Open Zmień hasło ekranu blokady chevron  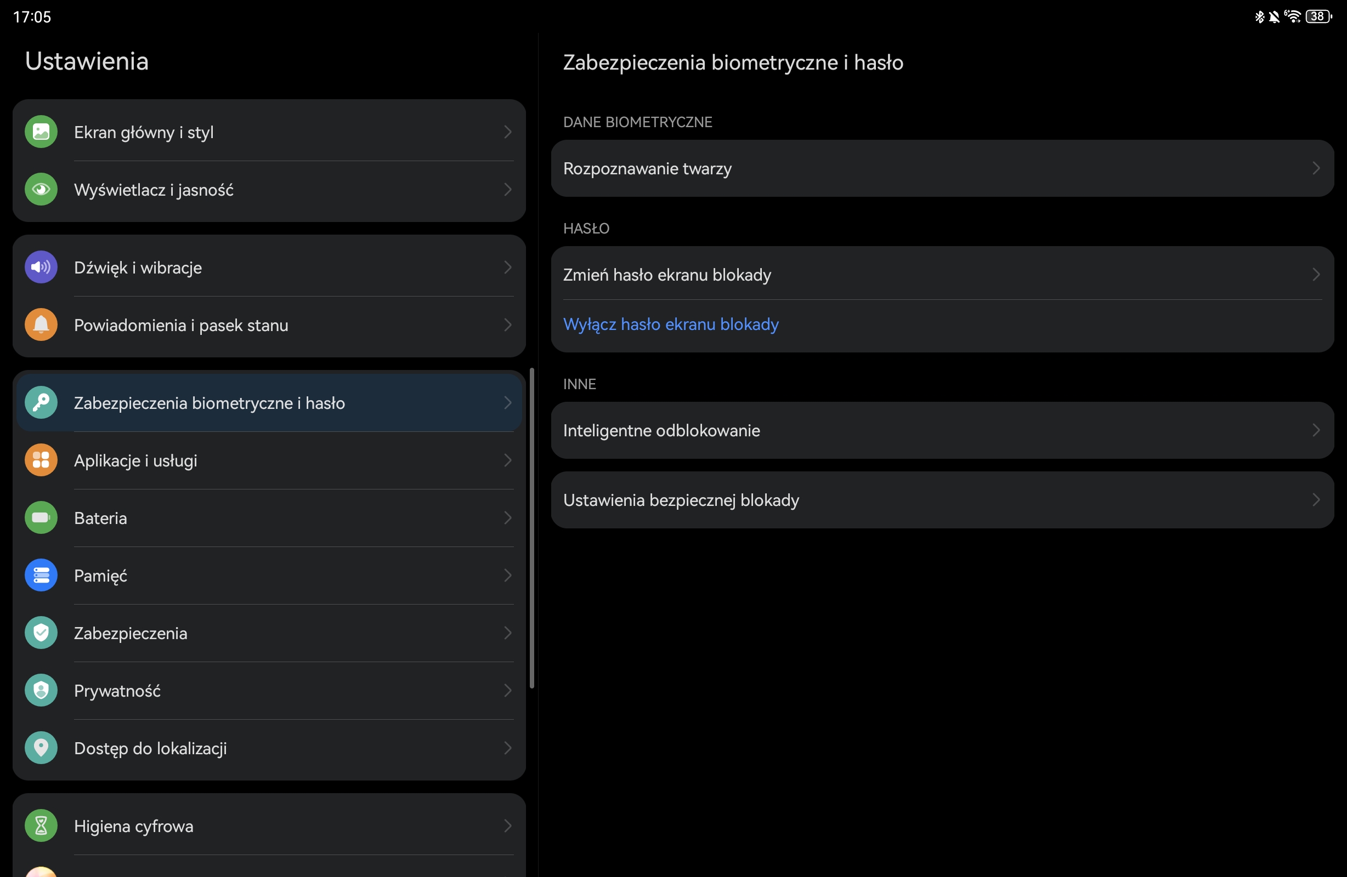point(1316,275)
